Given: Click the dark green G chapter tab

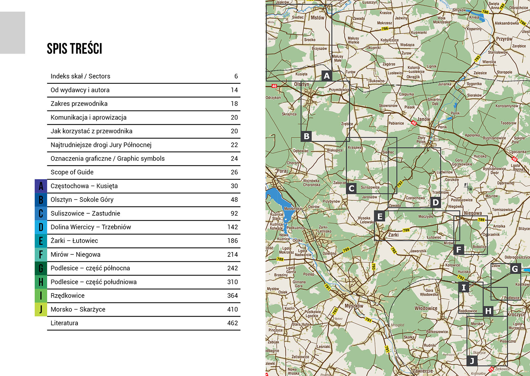Looking at the screenshot, I should (x=41, y=268).
